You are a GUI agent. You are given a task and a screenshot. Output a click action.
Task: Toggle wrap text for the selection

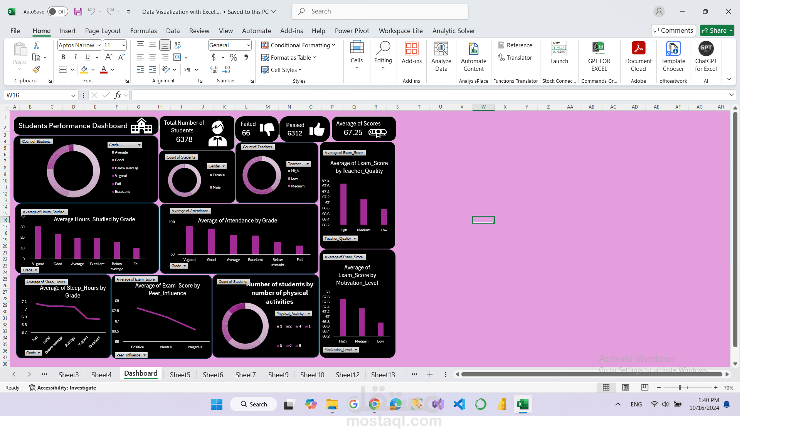pyautogui.click(x=177, y=45)
